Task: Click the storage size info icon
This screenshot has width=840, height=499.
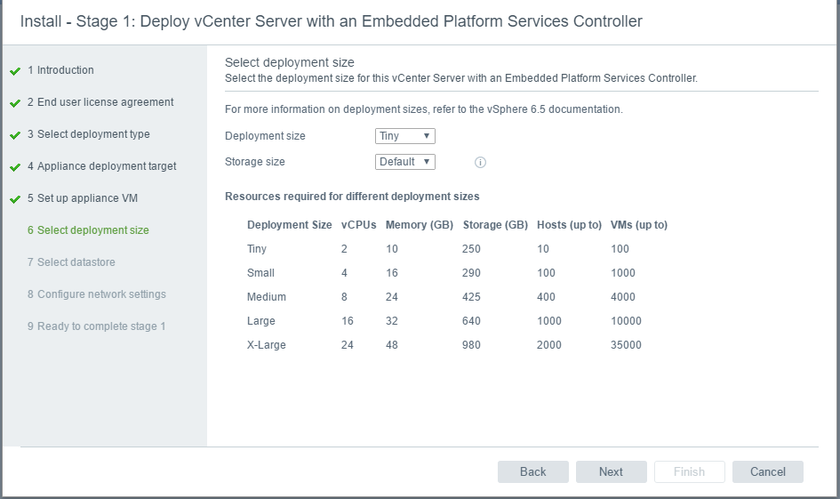Action: click(480, 163)
